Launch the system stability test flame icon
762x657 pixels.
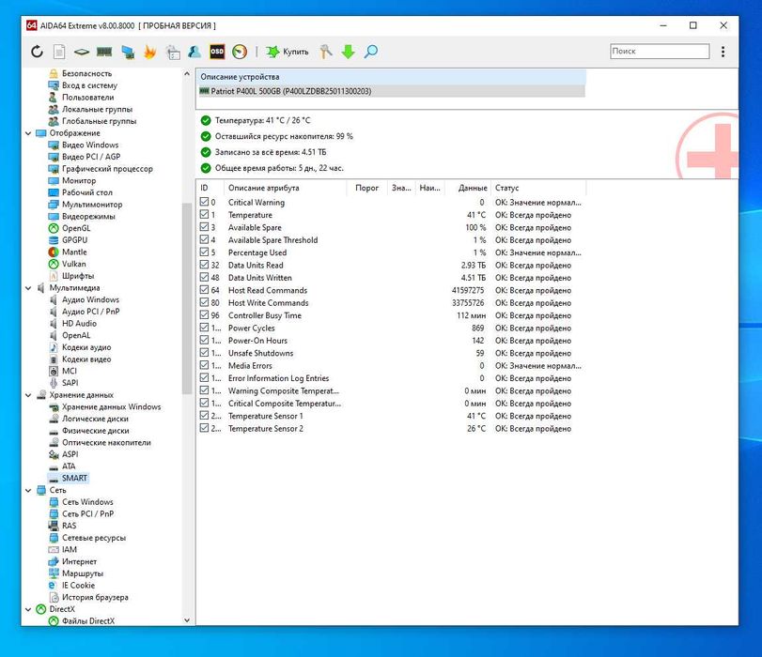pyautogui.click(x=150, y=52)
